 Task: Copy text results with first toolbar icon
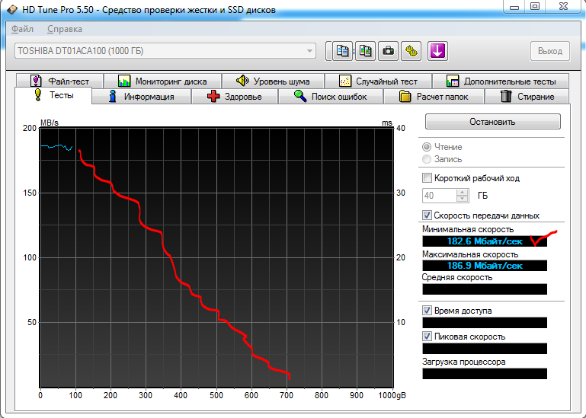click(342, 51)
